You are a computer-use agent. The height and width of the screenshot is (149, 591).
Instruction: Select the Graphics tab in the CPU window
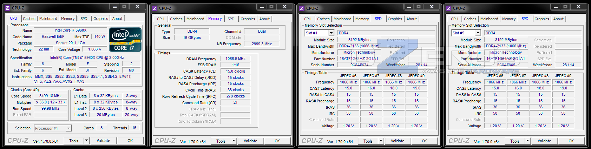[101, 19]
